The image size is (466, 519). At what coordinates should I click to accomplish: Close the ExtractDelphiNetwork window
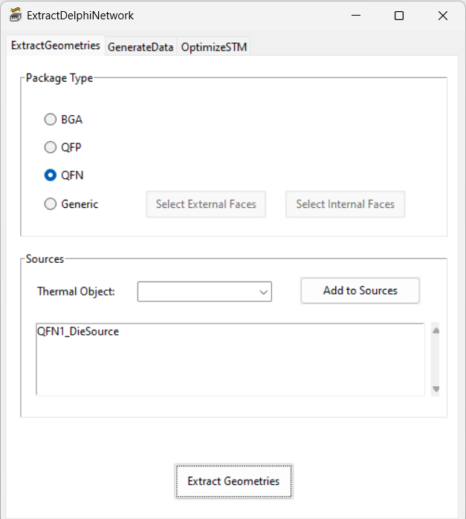click(x=443, y=16)
